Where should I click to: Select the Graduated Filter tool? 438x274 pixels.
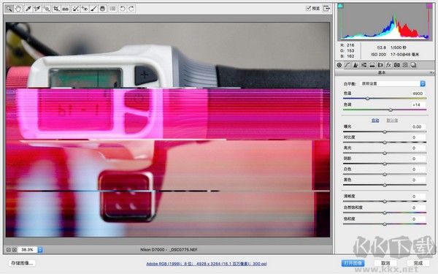pyautogui.click(x=102, y=9)
